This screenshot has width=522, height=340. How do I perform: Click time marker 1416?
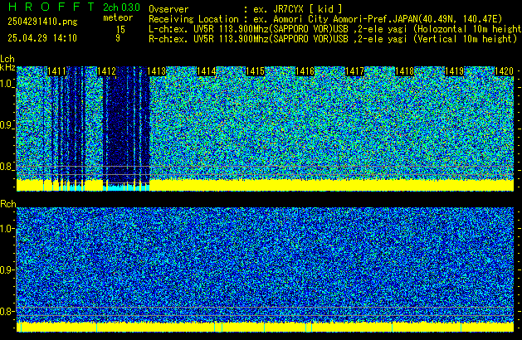tap(305, 71)
